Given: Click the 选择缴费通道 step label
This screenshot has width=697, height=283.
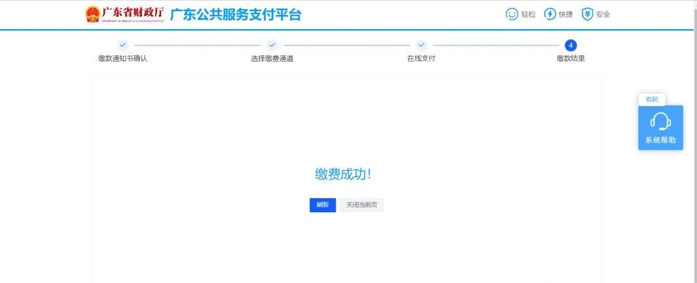Looking at the screenshot, I should (x=272, y=58).
